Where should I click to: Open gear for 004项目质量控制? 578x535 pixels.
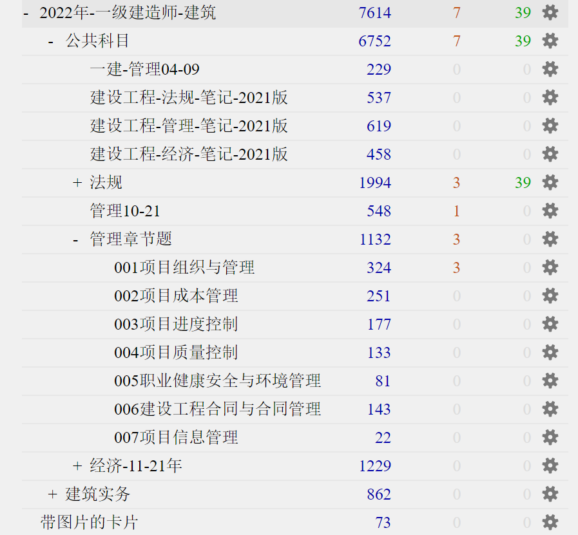point(550,353)
